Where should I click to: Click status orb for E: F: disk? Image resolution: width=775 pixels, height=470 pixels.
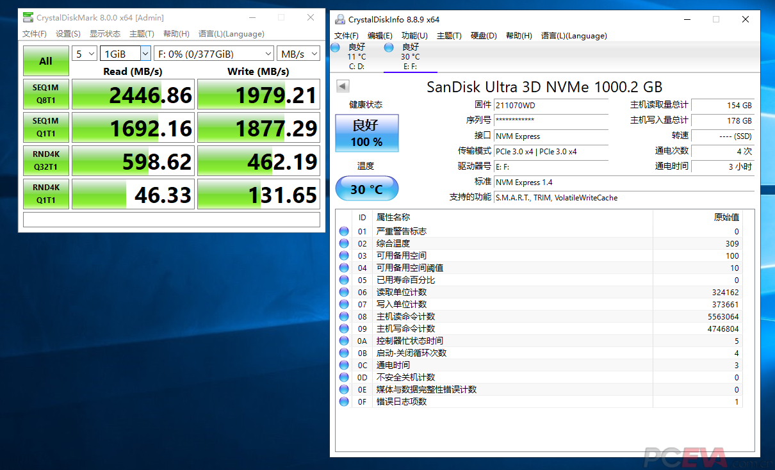388,47
